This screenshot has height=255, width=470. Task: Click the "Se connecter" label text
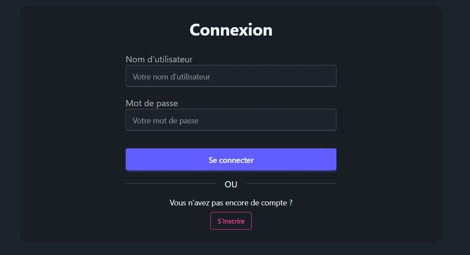tap(231, 160)
